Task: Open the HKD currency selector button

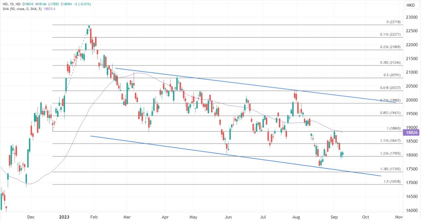Action: pos(411,5)
